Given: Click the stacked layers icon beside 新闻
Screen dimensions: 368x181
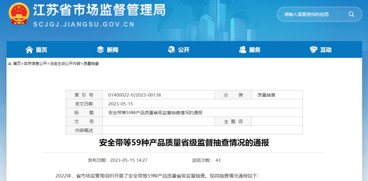Looking at the screenshot, I should 100,50.
